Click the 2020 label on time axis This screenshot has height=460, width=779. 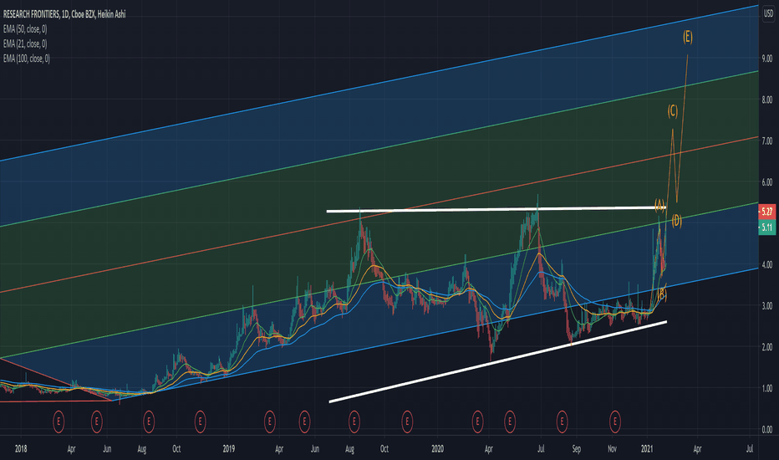click(x=437, y=448)
